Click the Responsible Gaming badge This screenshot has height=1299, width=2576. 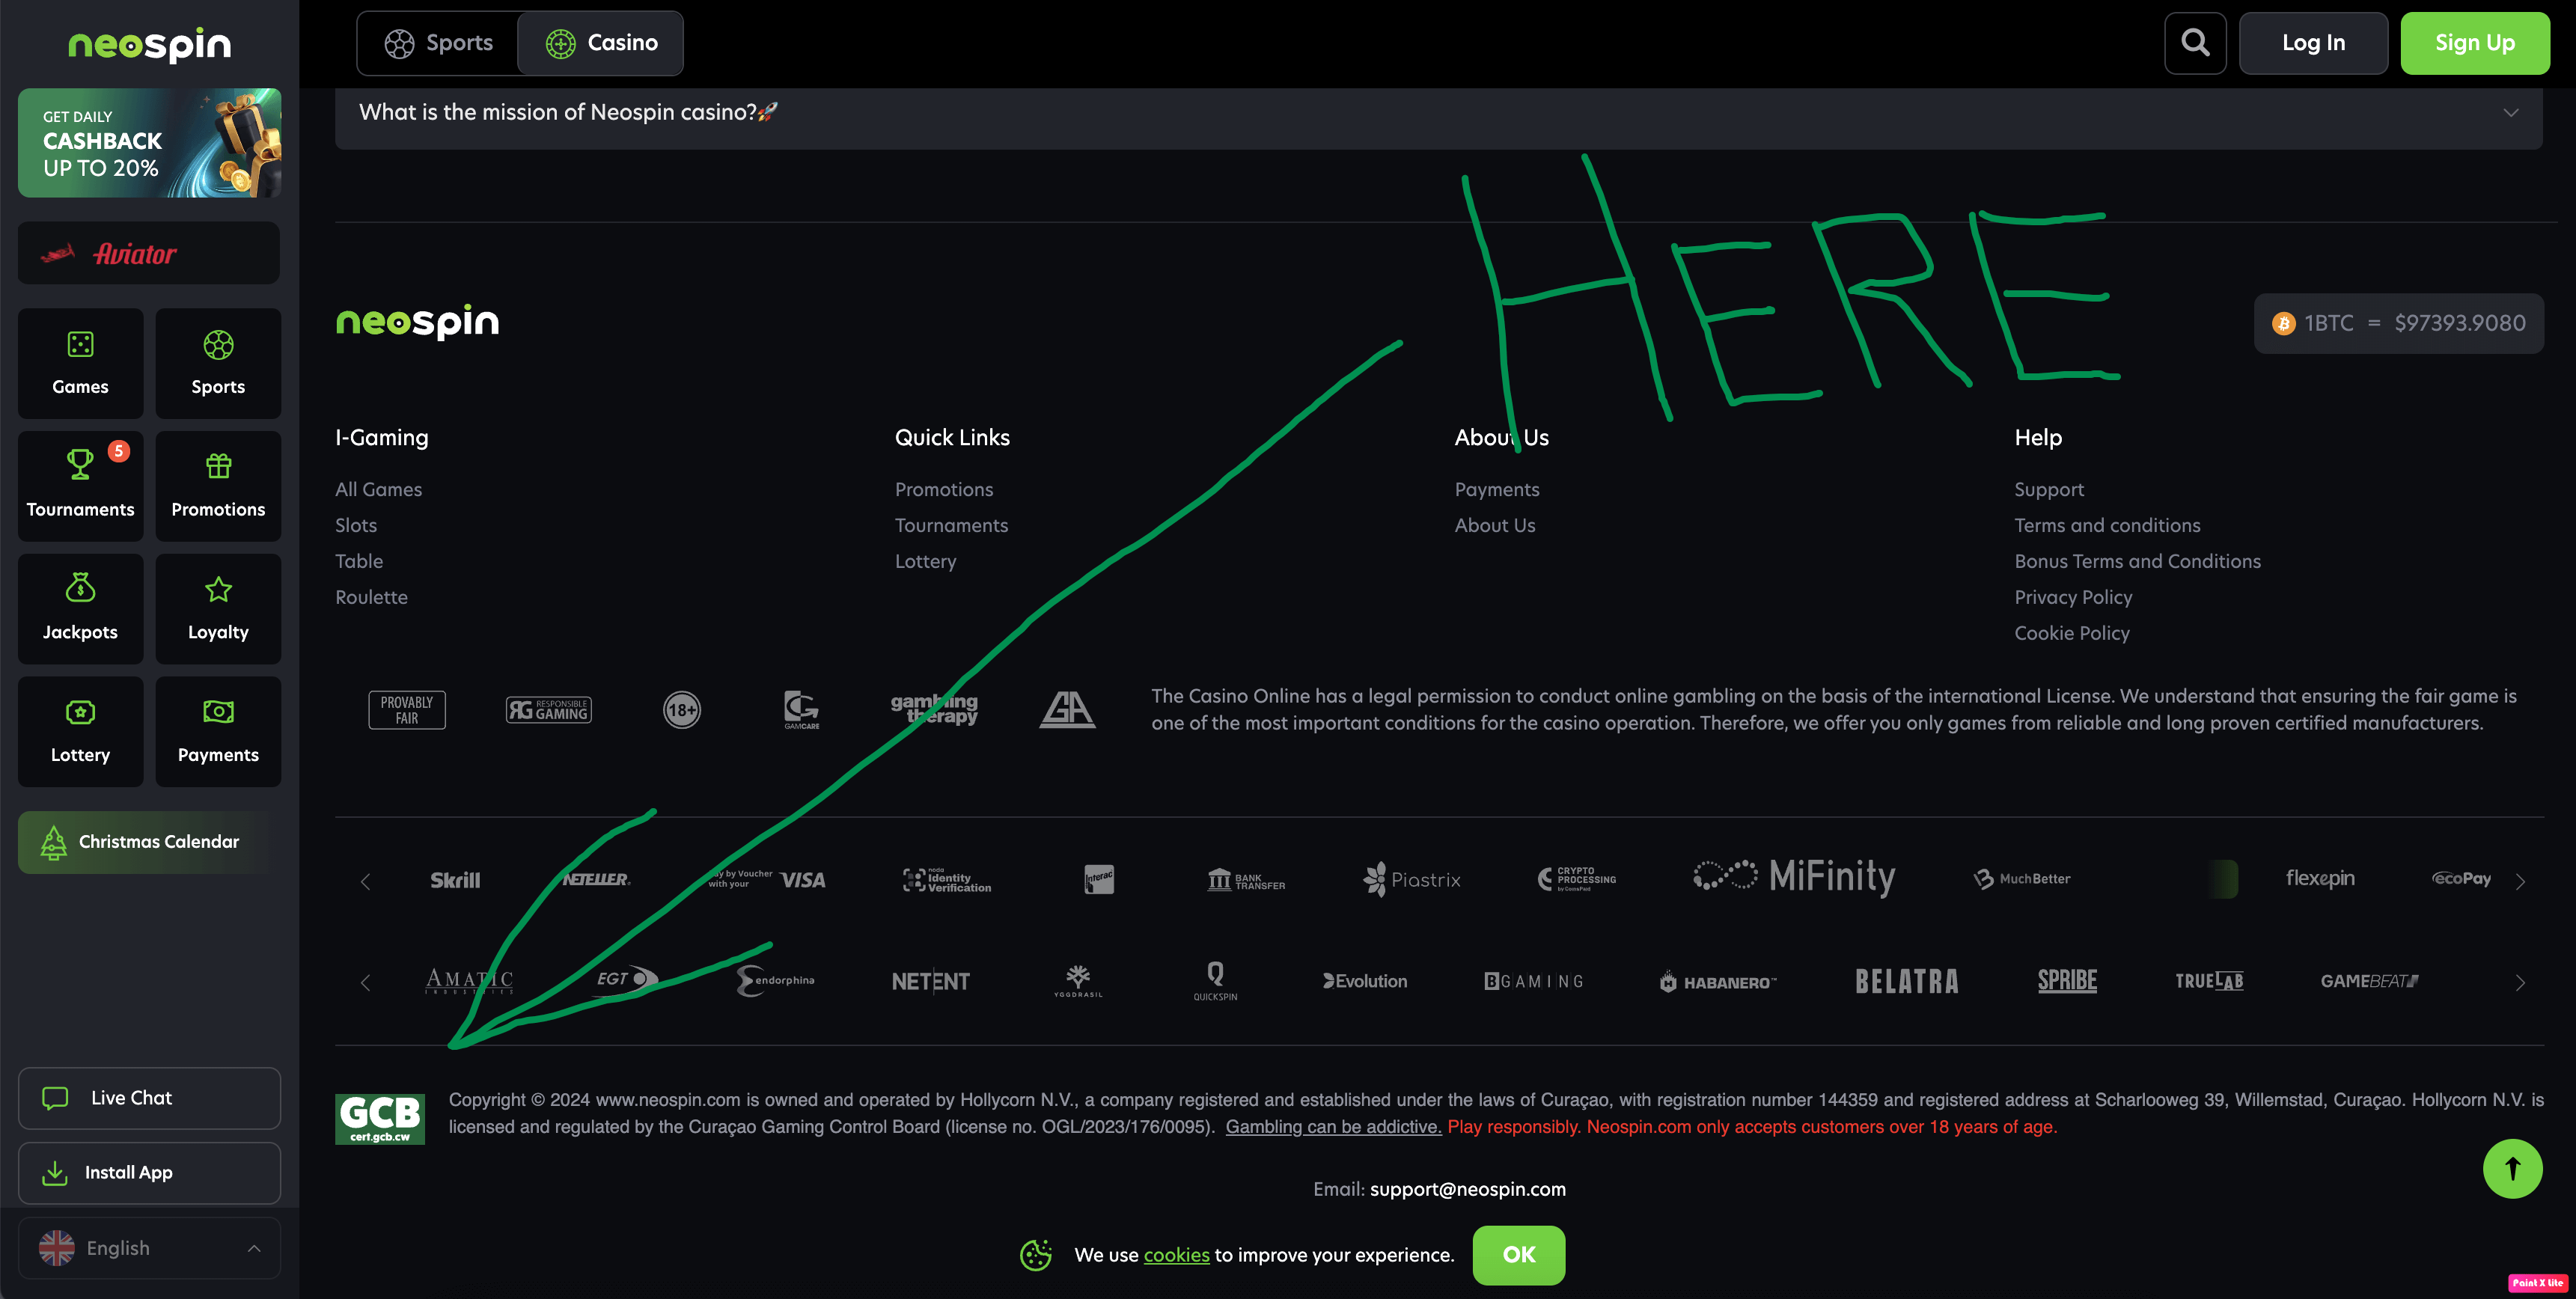549,710
